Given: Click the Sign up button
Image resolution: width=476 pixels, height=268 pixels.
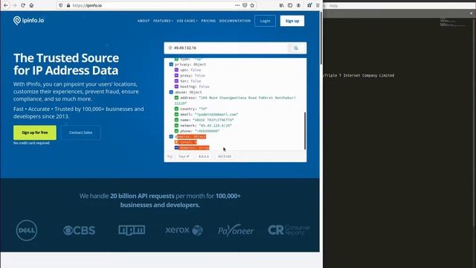Looking at the screenshot, I should pyautogui.click(x=292, y=21).
